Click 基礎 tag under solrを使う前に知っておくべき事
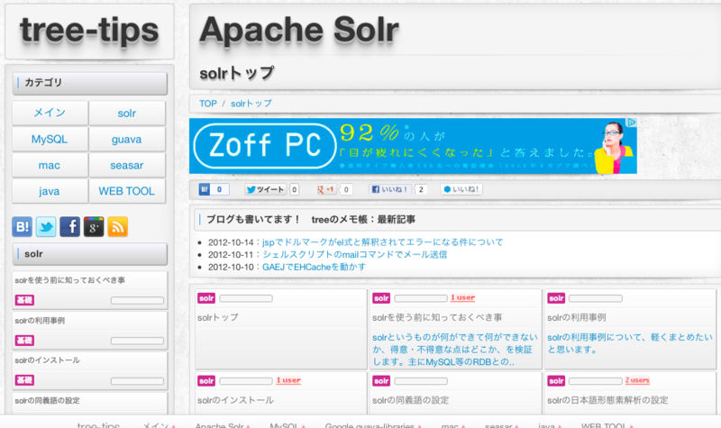 coord(25,300)
